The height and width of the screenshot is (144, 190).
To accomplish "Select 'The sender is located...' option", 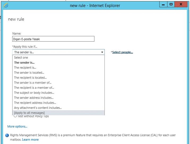I will (58, 73).
